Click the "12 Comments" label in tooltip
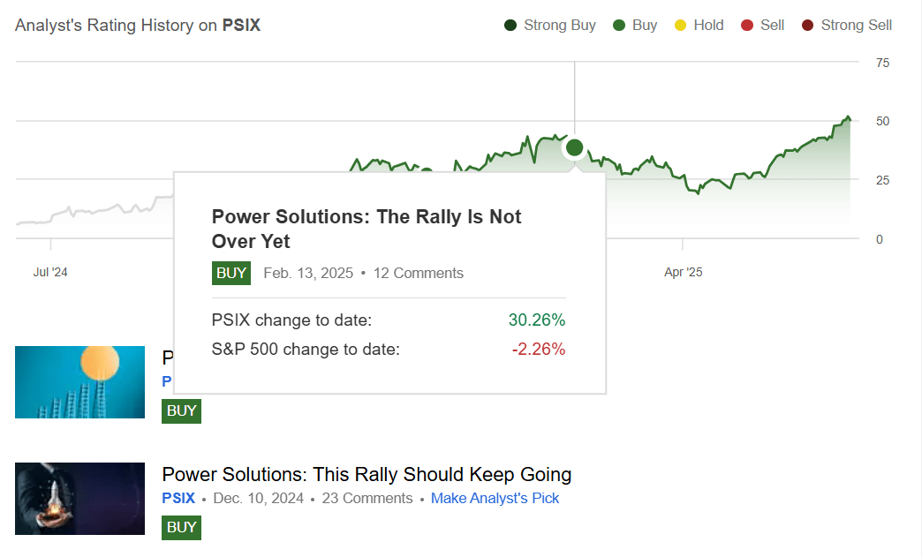Viewport: 922px width, 557px height. pos(418,273)
